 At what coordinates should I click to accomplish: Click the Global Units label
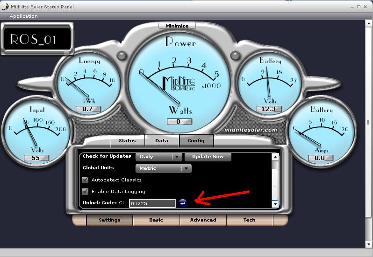click(x=98, y=168)
